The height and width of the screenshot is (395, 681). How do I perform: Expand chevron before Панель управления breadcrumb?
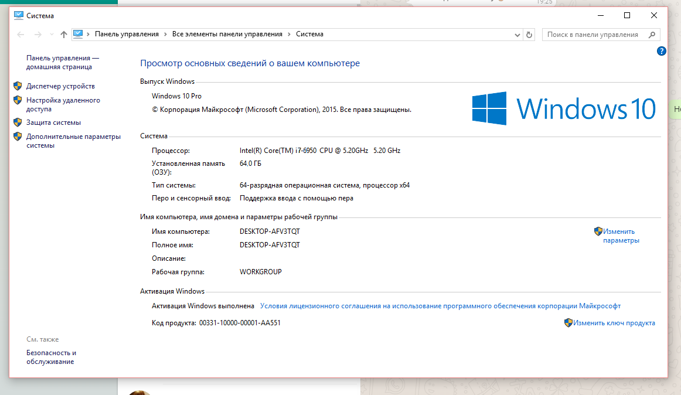[x=88, y=34]
